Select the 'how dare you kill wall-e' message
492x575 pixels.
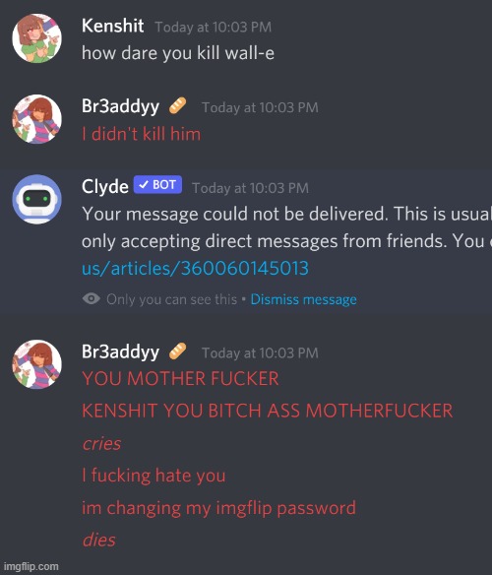[178, 53]
